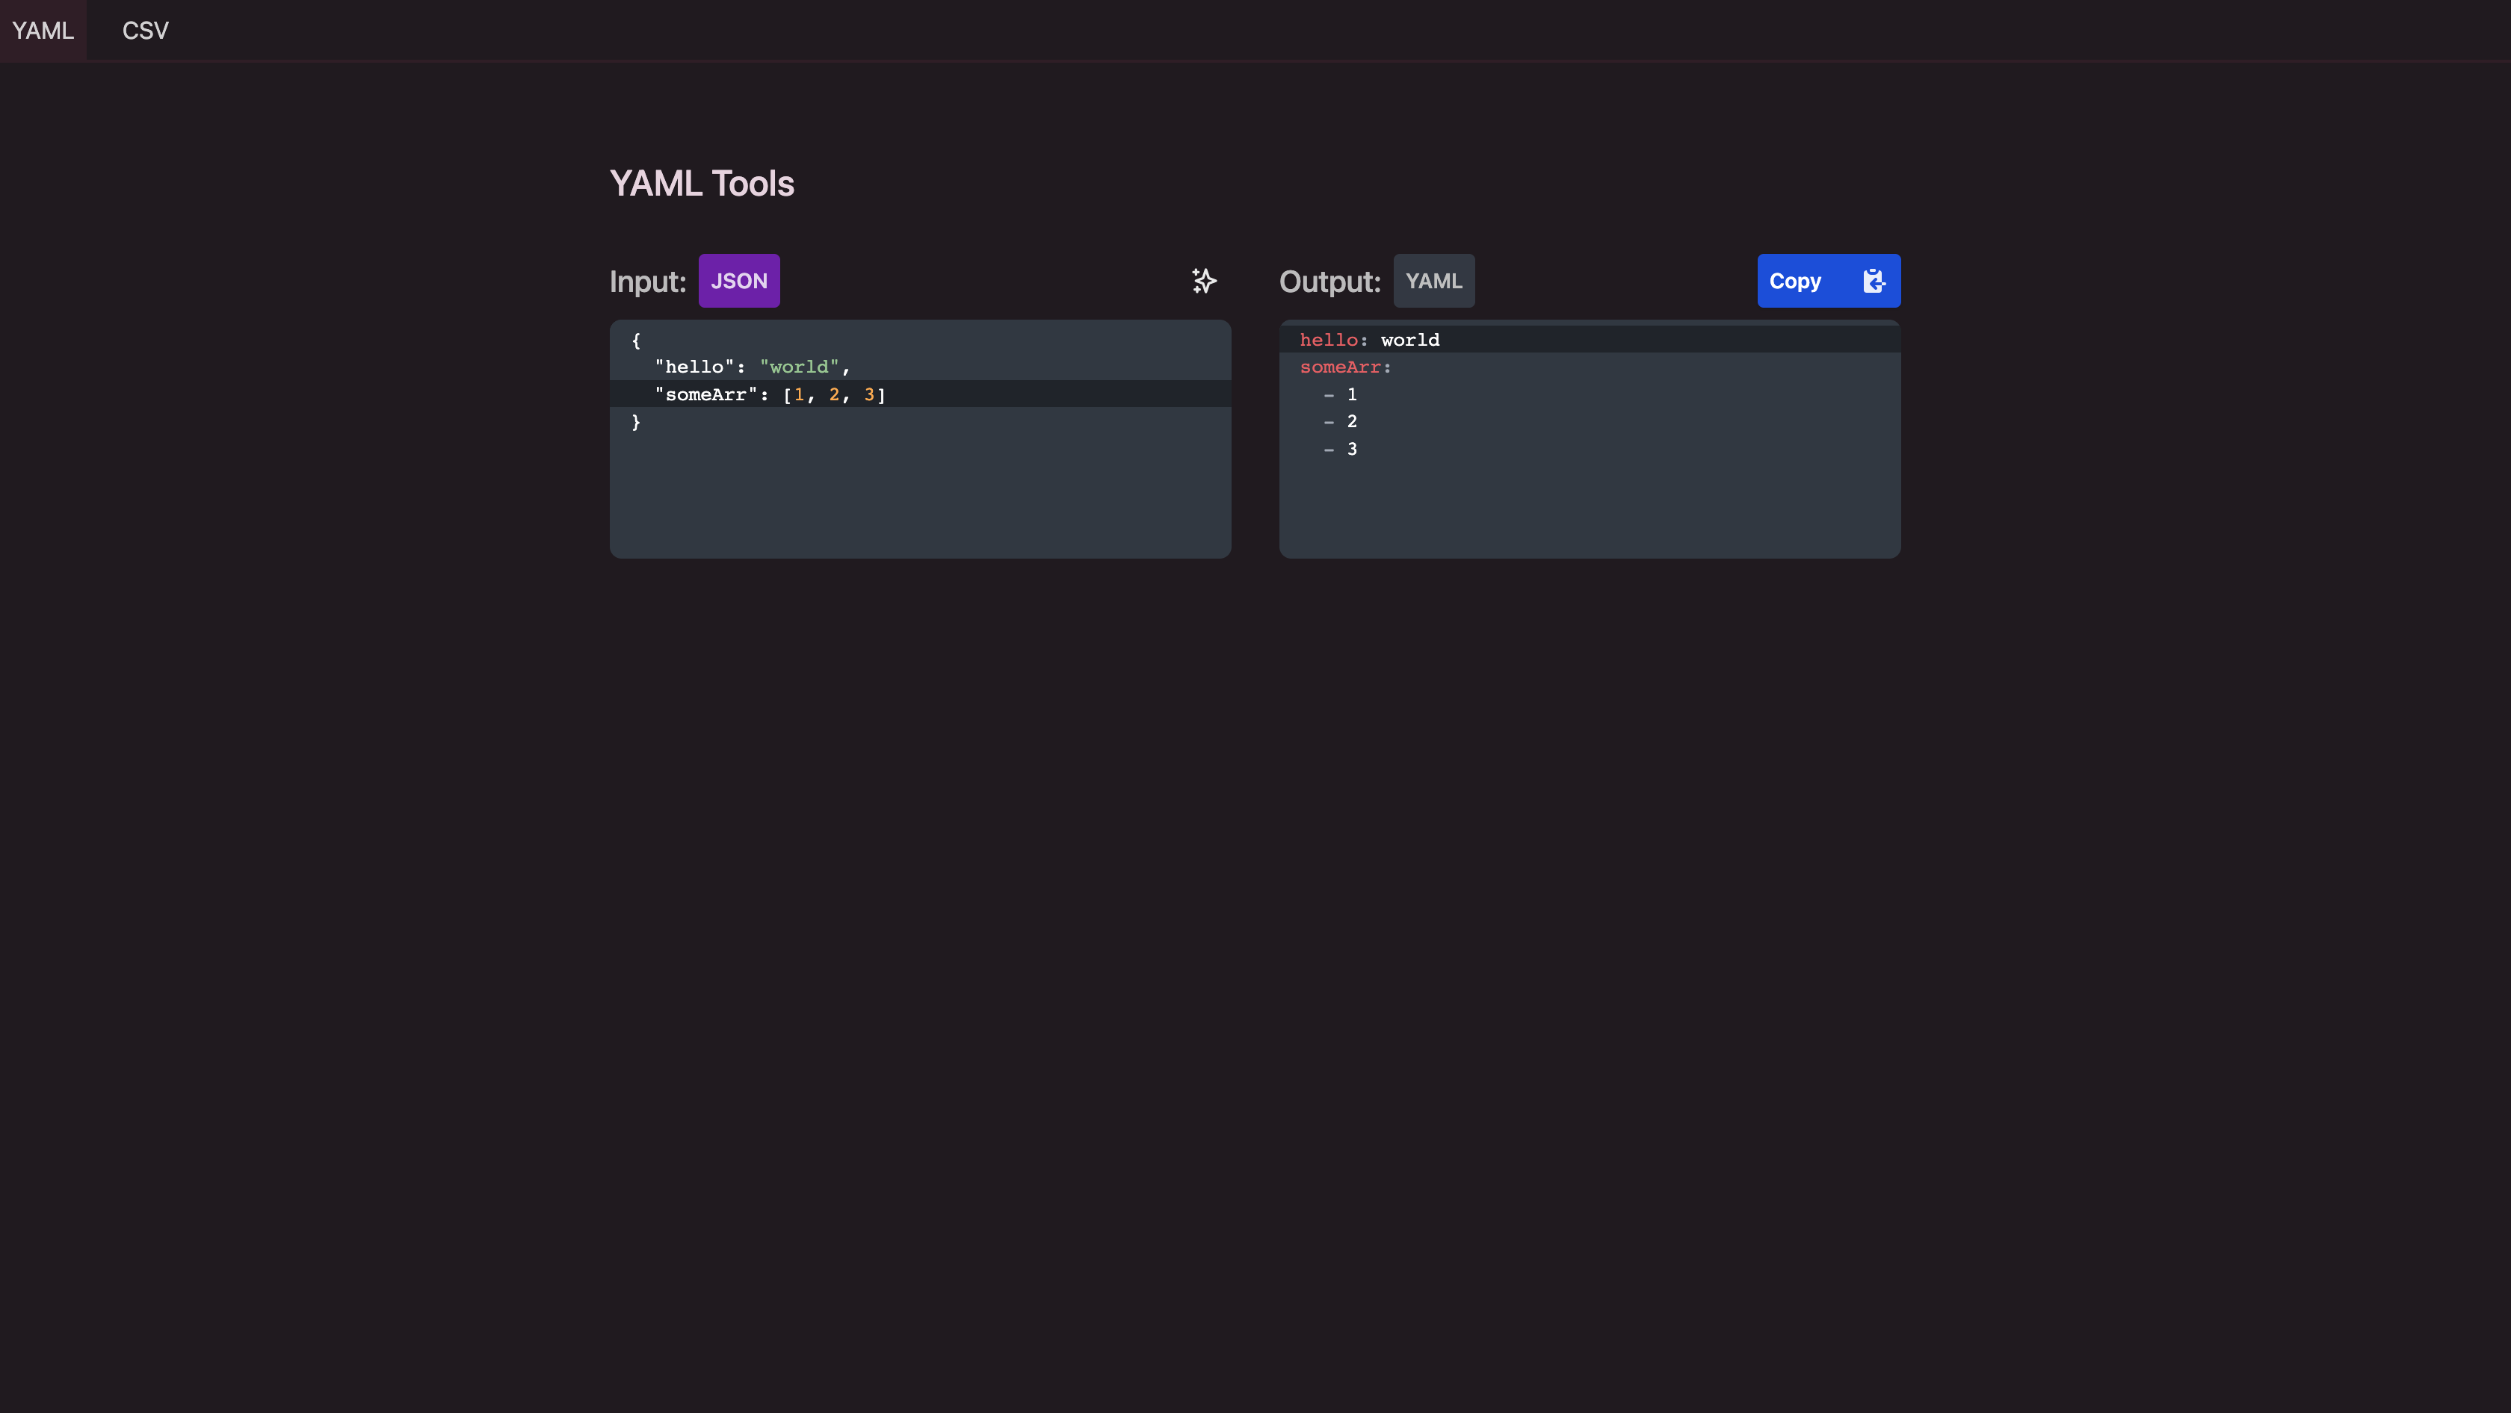Viewport: 2511px width, 1413px height.
Task: Click the JSON badge to change input type
Action: coord(738,281)
